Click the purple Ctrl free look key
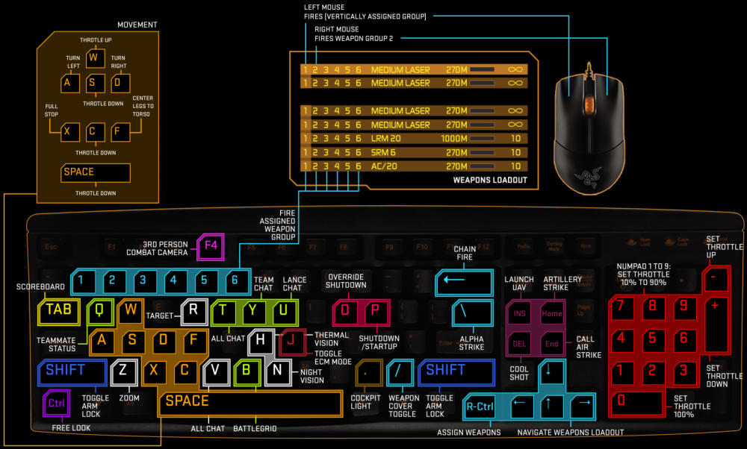Image resolution: width=747 pixels, height=449 pixels. 56,404
